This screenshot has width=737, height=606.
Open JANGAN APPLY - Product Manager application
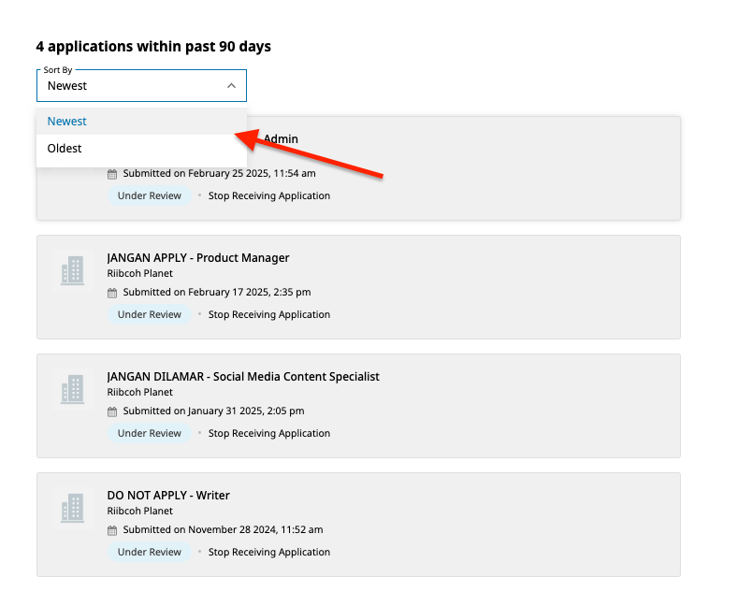click(198, 257)
